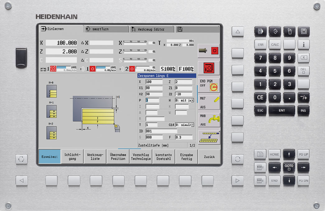Viewport: 325px width, 211px height.
Task: Tap the backspace key with the X arrow
Action: tap(304, 58)
